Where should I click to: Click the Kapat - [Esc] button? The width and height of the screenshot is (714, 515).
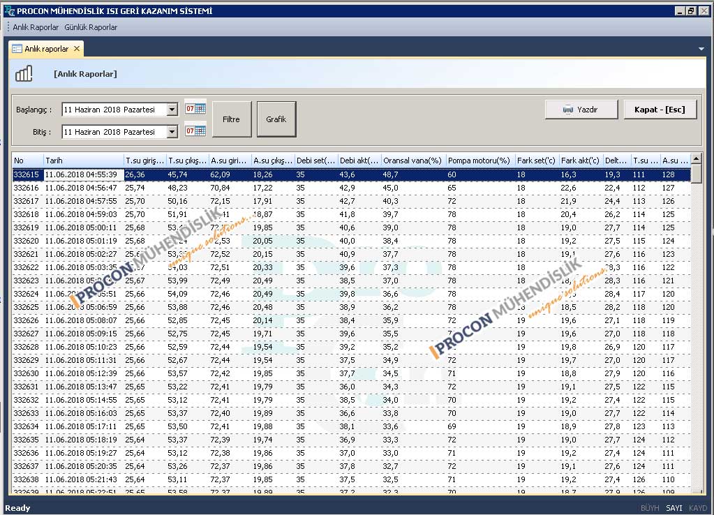click(x=660, y=110)
